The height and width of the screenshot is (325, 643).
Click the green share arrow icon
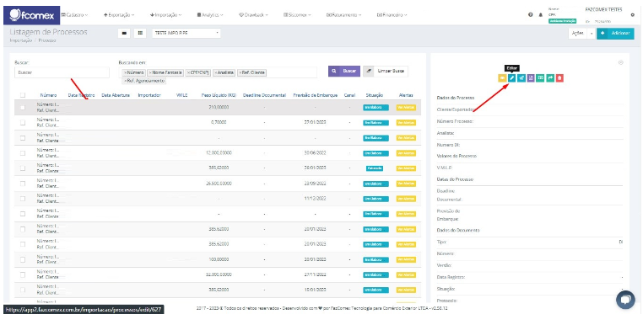click(550, 78)
